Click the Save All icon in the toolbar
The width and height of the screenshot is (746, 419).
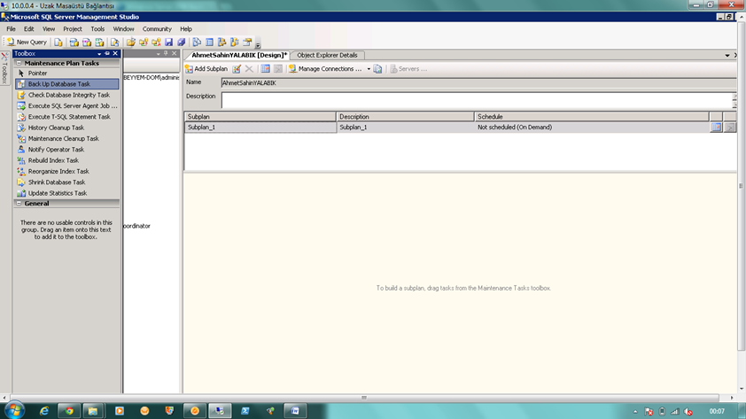tap(182, 43)
